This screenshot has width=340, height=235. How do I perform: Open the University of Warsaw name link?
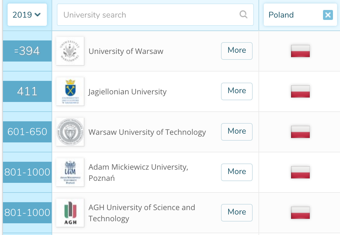click(126, 51)
